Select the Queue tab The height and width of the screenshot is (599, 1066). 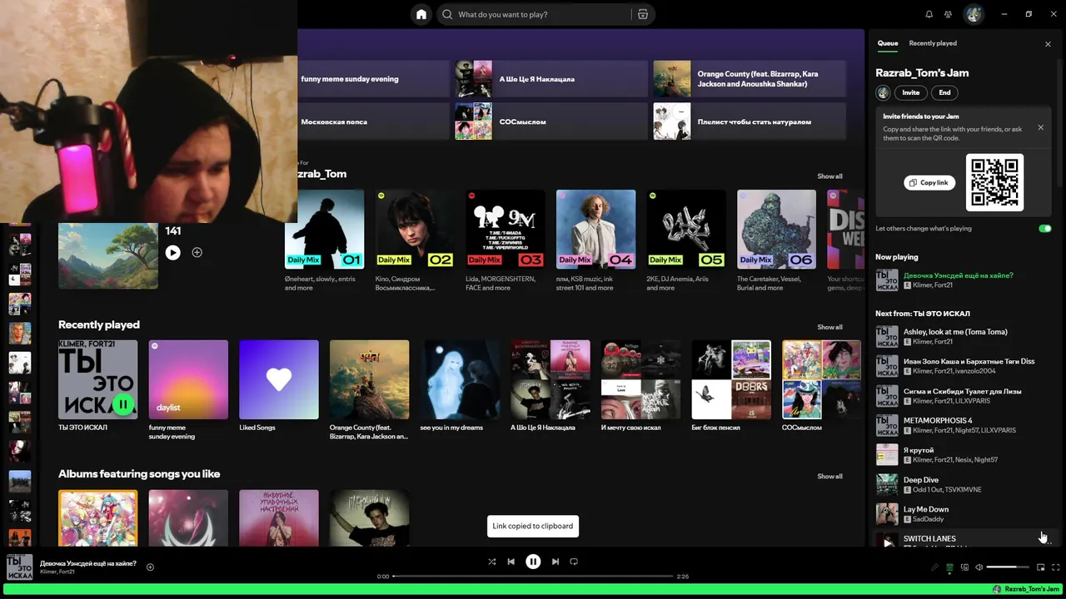click(x=888, y=43)
